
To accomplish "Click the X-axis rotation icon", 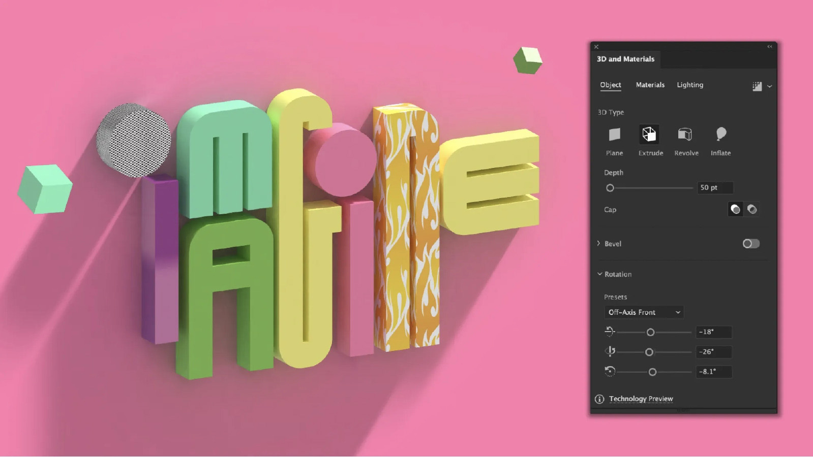I will (610, 332).
